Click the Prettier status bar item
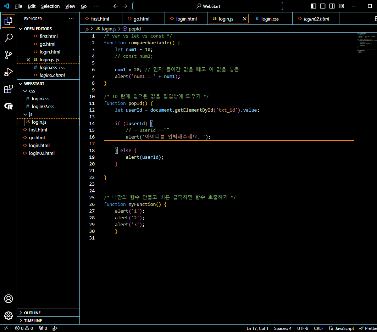The image size is (377, 332). click(x=368, y=328)
